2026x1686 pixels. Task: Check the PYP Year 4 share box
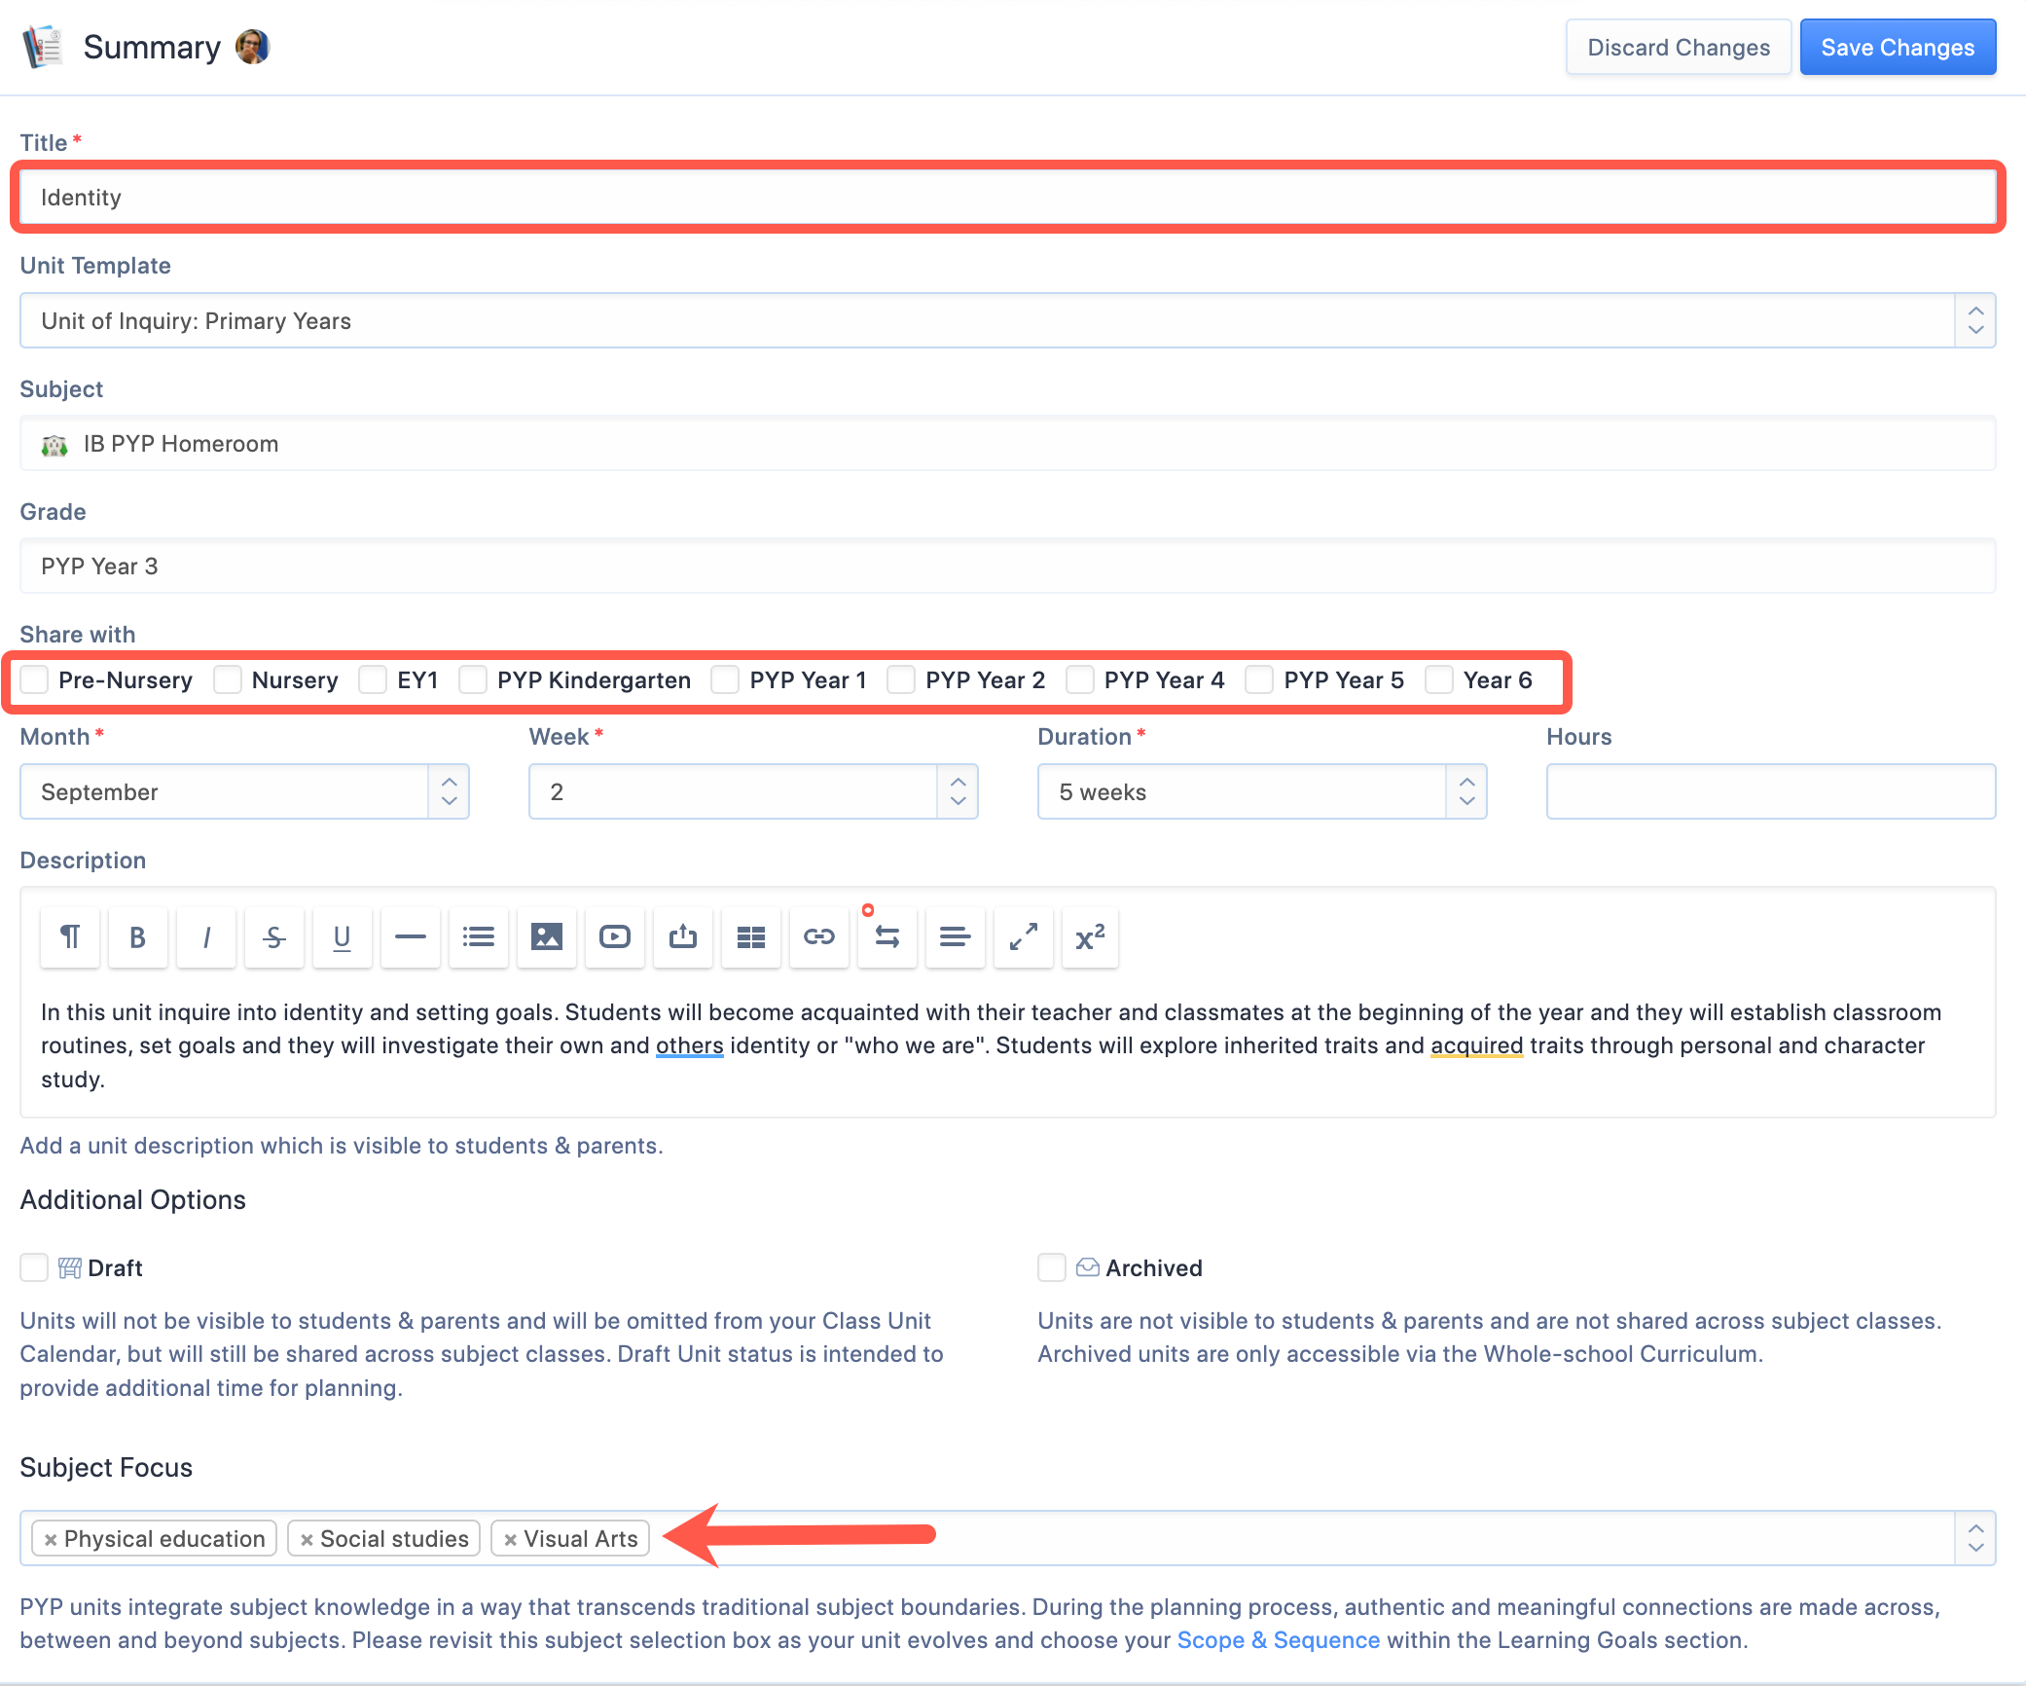click(x=1079, y=680)
